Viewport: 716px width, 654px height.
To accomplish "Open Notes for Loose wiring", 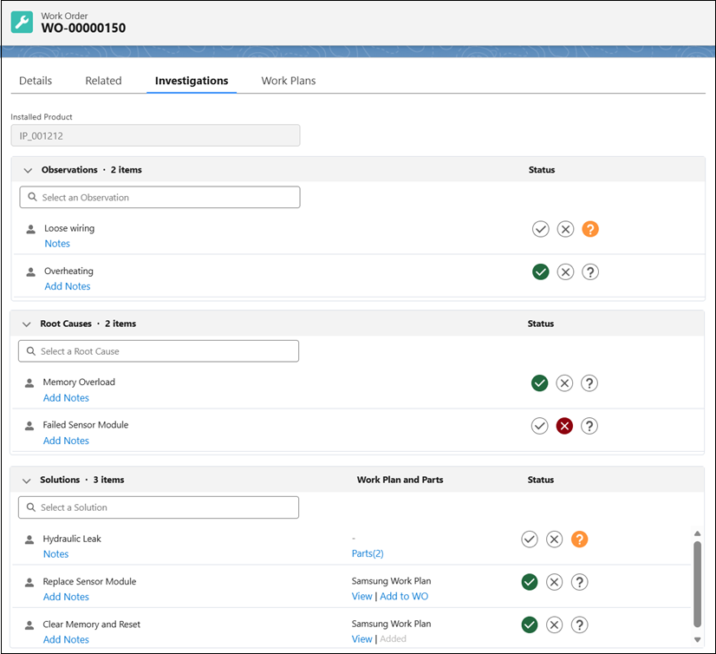I will [x=57, y=244].
